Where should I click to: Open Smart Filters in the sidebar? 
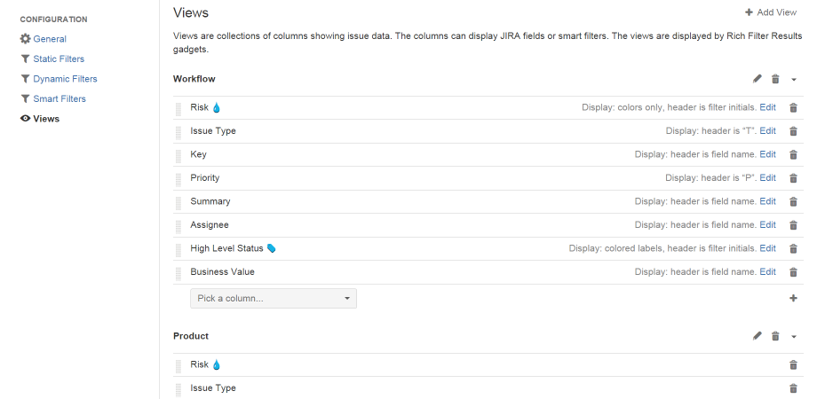pyautogui.click(x=59, y=98)
